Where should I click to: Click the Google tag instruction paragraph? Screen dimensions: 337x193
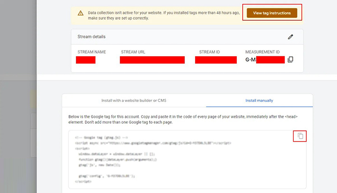[183, 119]
